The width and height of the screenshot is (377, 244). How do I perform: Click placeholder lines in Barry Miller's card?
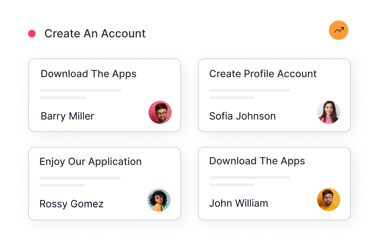coord(81,94)
